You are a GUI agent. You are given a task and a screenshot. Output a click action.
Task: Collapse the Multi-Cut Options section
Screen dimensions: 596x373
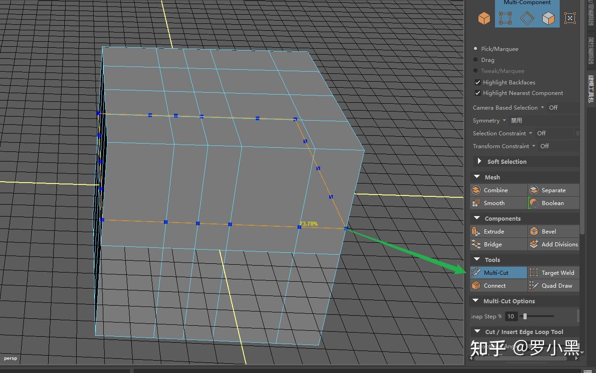pos(475,301)
